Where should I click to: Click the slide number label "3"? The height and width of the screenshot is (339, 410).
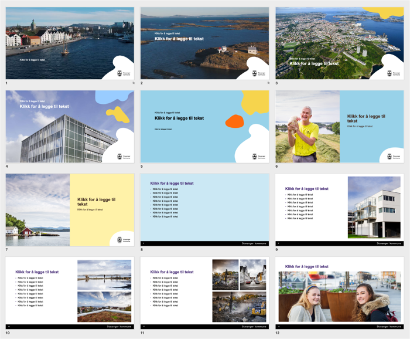pos(276,83)
